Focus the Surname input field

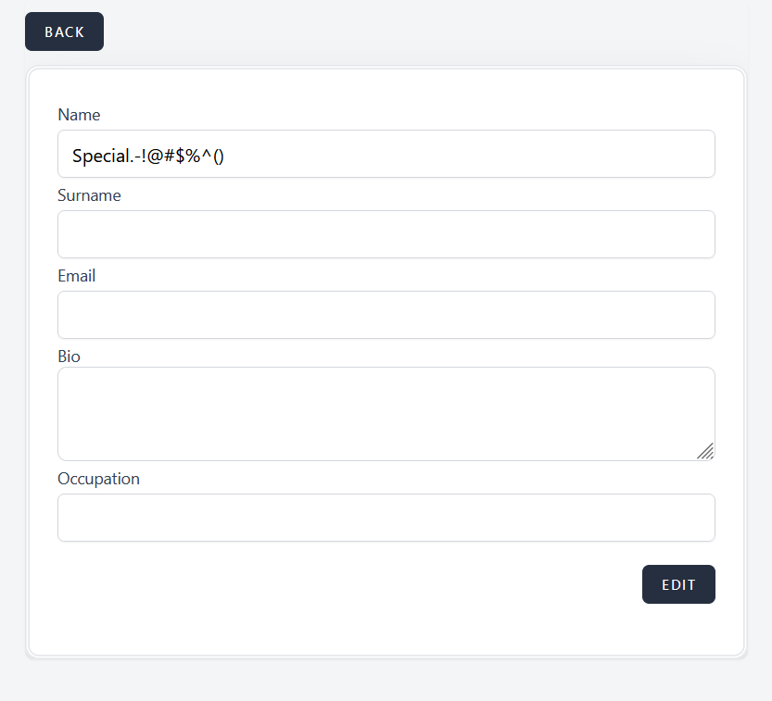[x=386, y=234]
